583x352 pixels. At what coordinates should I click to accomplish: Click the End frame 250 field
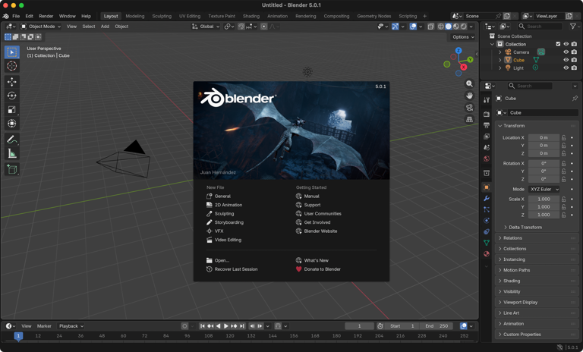[437, 326]
